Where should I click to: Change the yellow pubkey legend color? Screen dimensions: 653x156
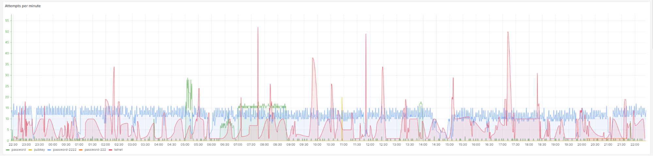[30, 150]
